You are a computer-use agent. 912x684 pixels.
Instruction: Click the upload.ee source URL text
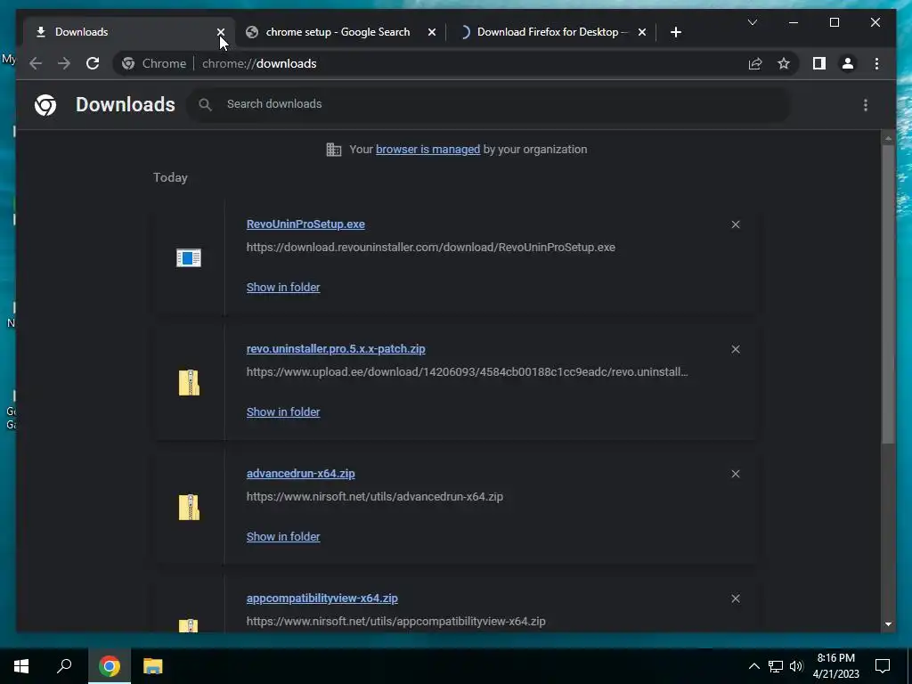pos(467,372)
